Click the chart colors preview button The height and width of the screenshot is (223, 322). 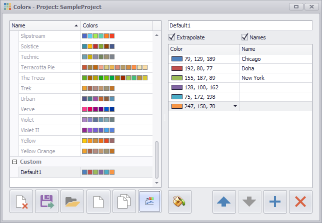150,202
